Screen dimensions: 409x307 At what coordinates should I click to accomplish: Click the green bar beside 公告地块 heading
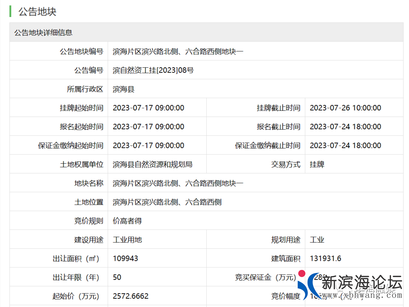click(11, 11)
